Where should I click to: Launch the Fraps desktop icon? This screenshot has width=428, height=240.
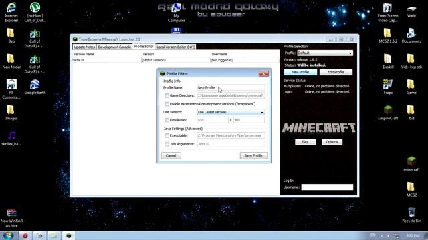388,87
